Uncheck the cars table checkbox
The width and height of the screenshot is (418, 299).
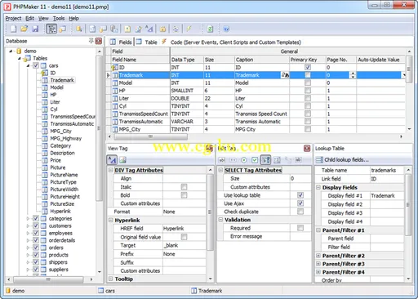tap(36, 65)
